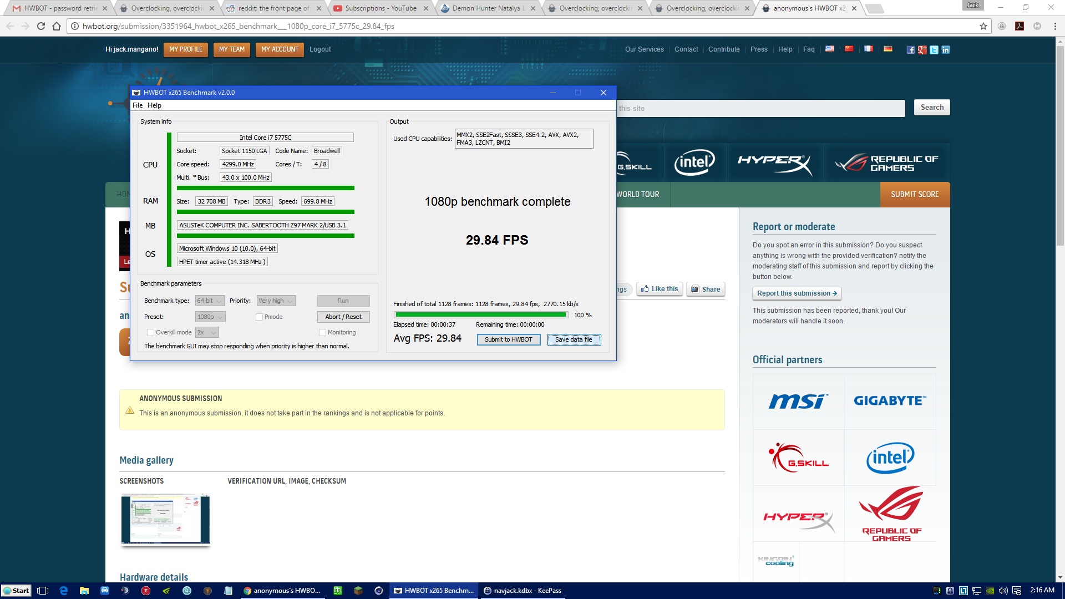Click the Like this button
This screenshot has height=599, width=1065.
point(660,289)
